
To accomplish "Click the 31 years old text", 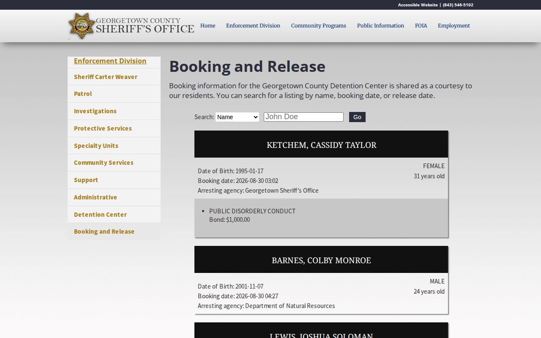I will tap(429, 176).
